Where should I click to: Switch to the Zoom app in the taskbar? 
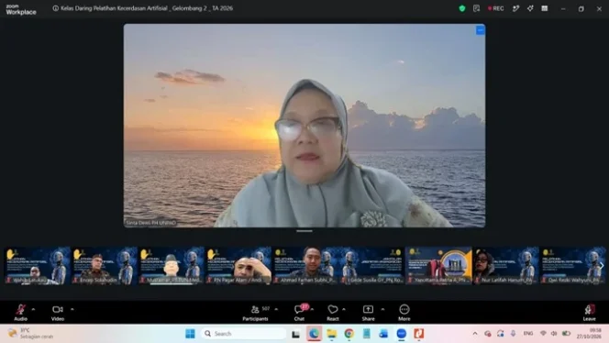point(401,333)
